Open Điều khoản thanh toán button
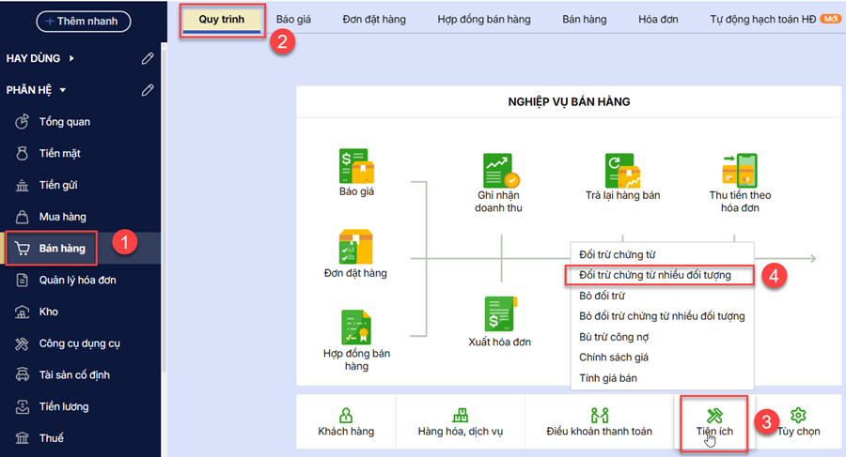The width and height of the screenshot is (846, 457). point(599,422)
